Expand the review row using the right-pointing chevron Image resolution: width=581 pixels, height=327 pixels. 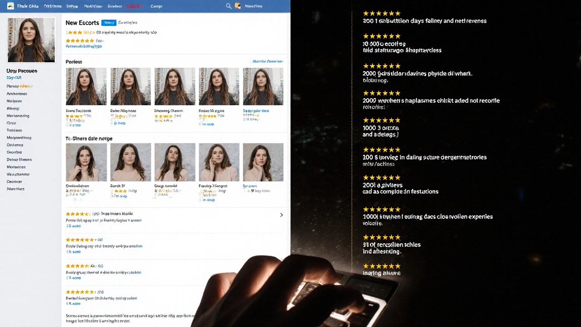281,214
